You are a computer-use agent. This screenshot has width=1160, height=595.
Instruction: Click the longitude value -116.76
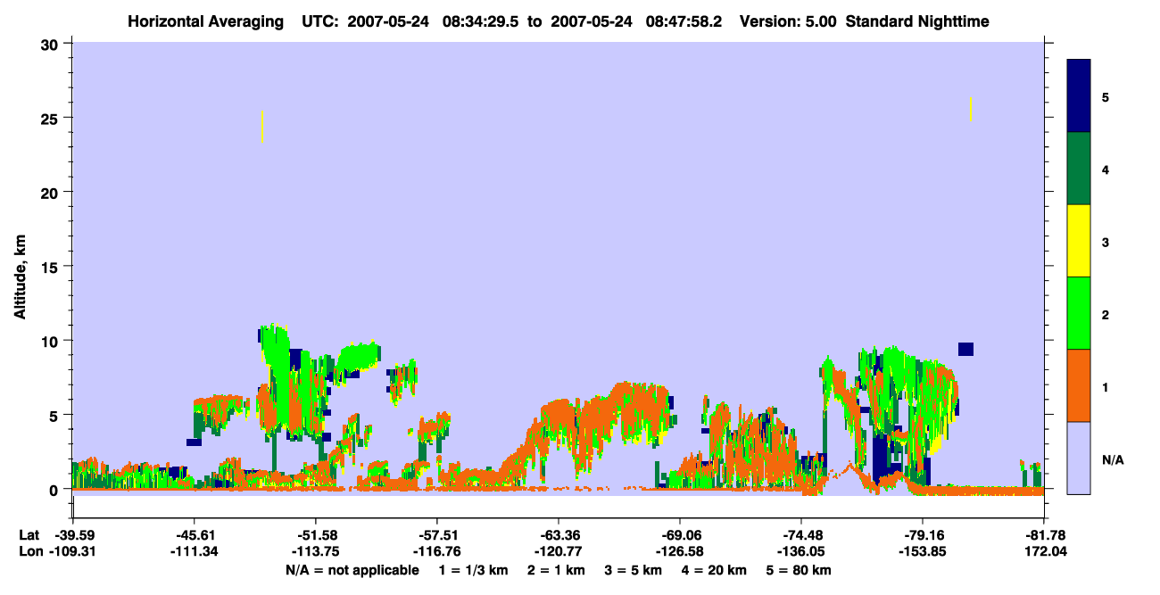[436, 551]
